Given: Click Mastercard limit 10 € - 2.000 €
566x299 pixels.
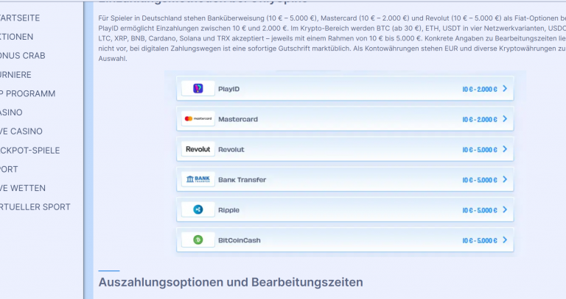Looking at the screenshot, I should [x=480, y=120].
